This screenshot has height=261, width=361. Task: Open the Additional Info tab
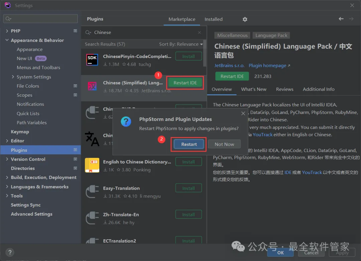coord(319,89)
